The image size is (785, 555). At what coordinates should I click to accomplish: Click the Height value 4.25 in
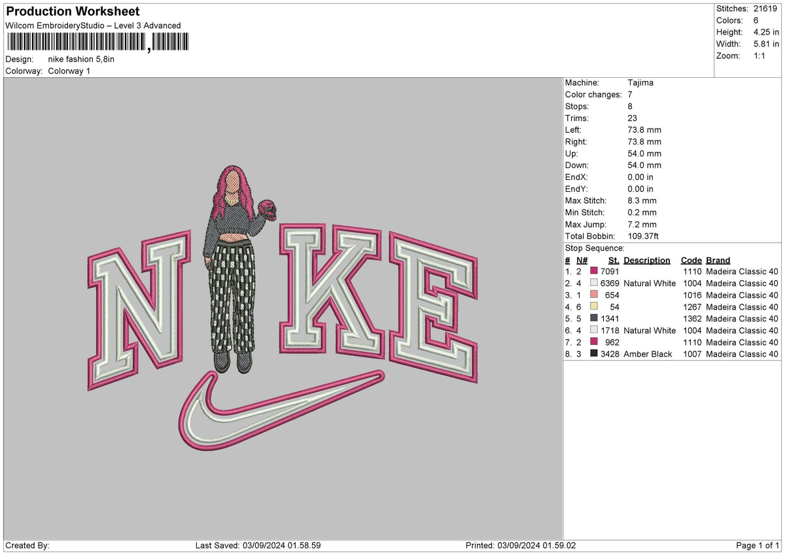click(x=767, y=32)
